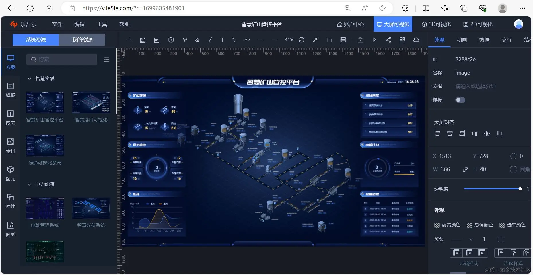Screen dimensions: 533x275
Task: Click the fit-to-window shrink arrows icon
Action: 315,40
